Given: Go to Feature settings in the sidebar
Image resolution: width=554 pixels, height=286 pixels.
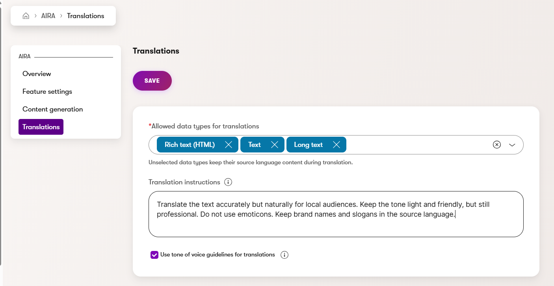Looking at the screenshot, I should (47, 91).
